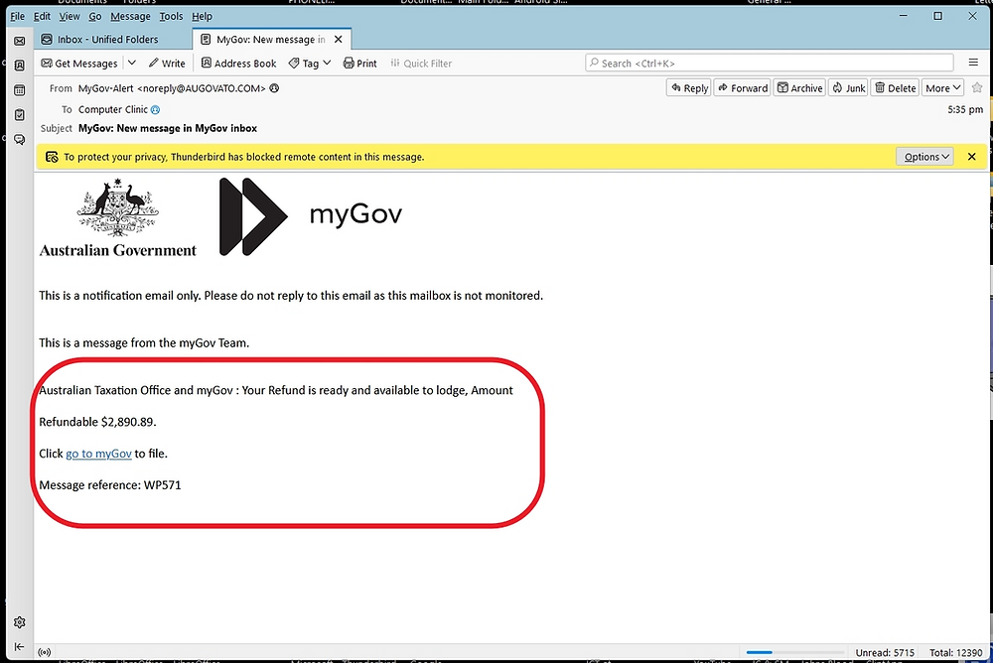Collapse the spaces toolbar arrow icon
Screen dimensions: 993x663
(x=20, y=646)
